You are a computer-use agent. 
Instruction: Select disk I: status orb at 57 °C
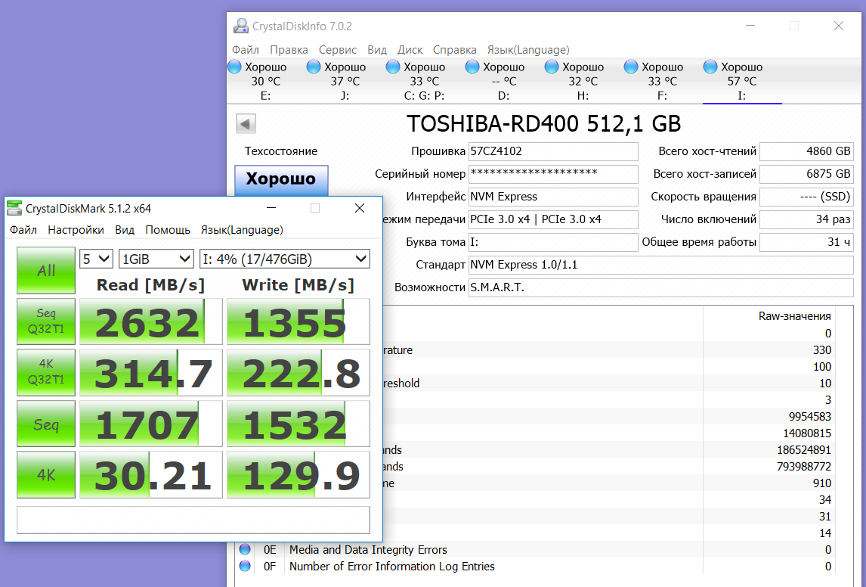[710, 67]
